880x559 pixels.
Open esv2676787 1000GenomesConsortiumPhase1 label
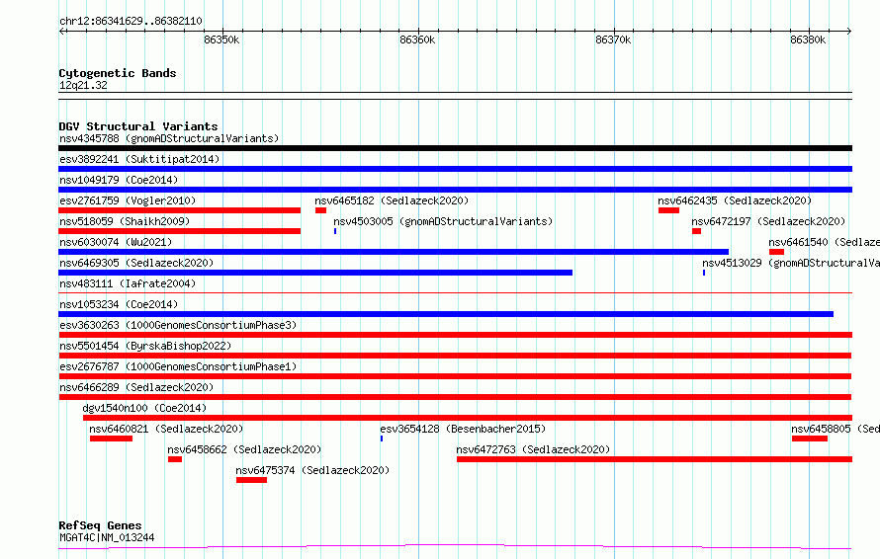click(178, 366)
